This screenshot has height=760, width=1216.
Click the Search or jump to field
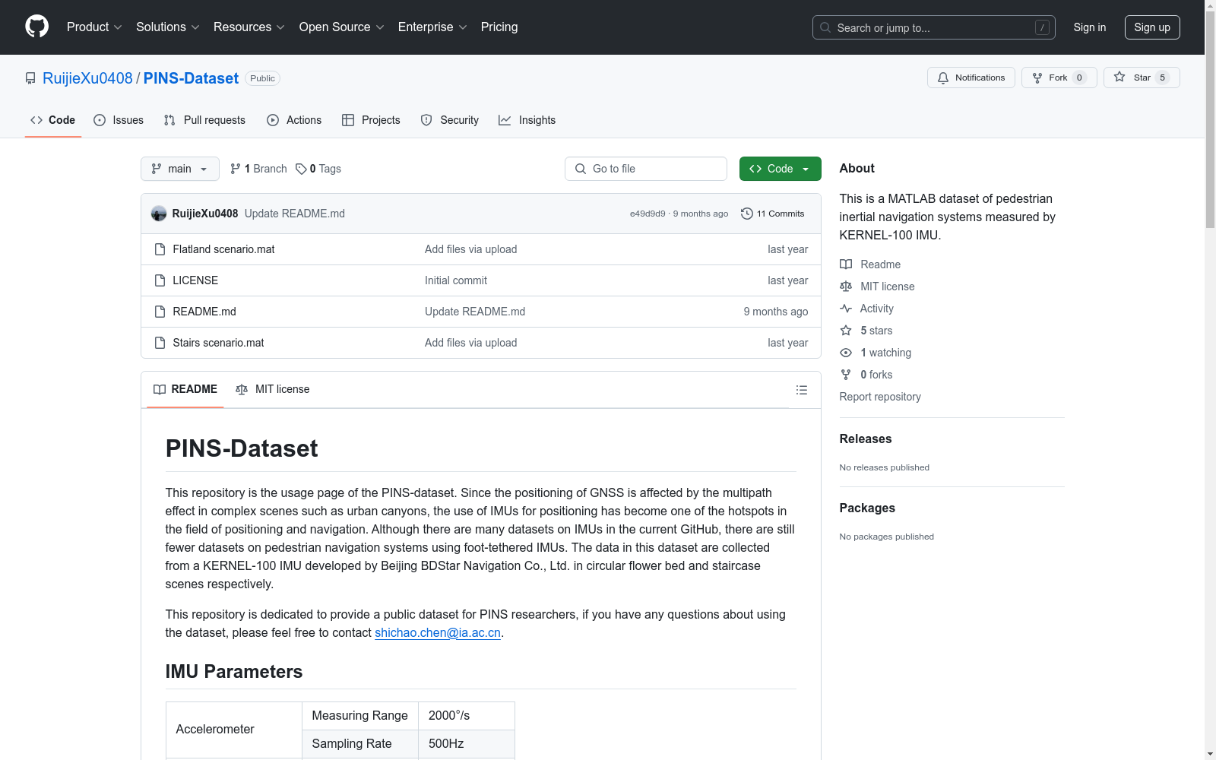coord(934,27)
